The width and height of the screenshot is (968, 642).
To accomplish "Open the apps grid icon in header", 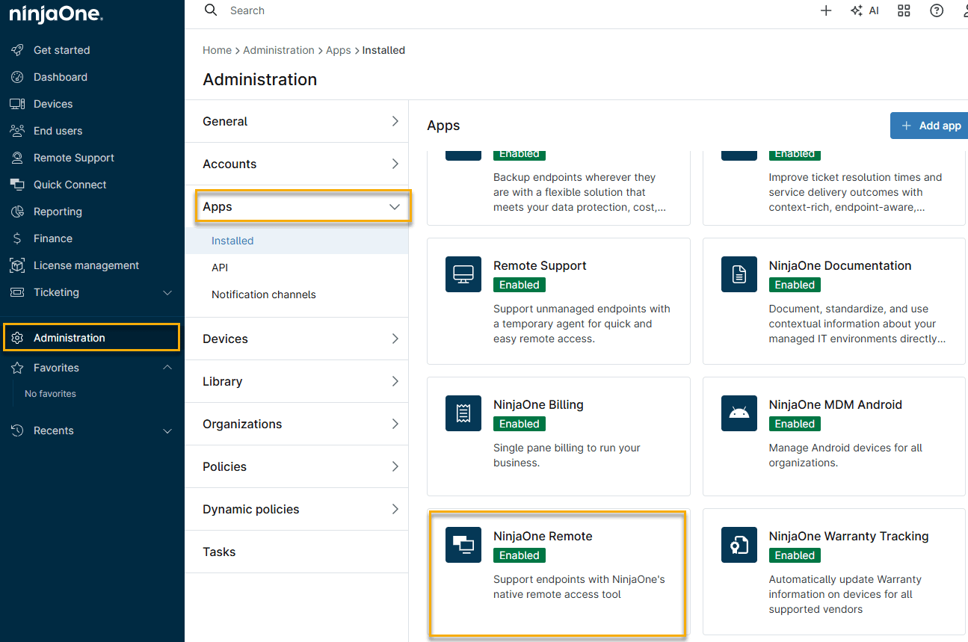I will point(904,10).
